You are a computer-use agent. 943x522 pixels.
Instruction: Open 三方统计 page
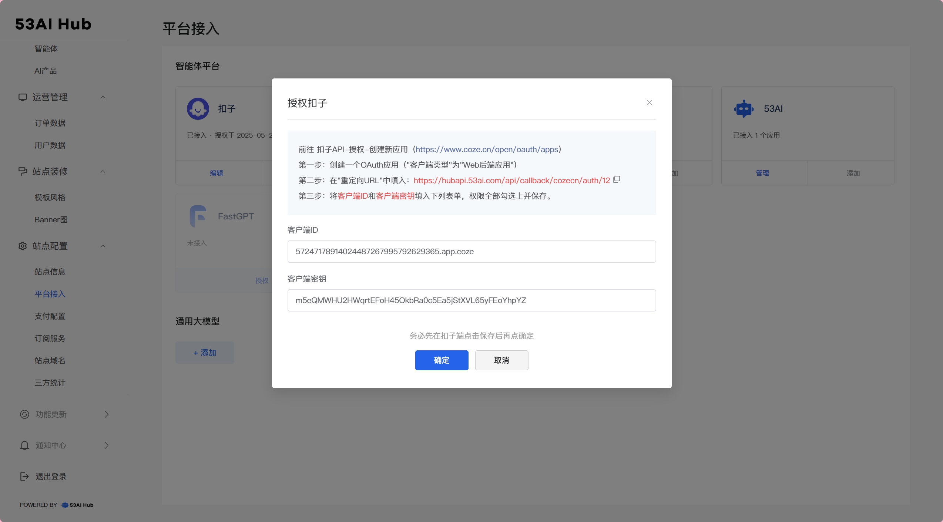pyautogui.click(x=50, y=383)
